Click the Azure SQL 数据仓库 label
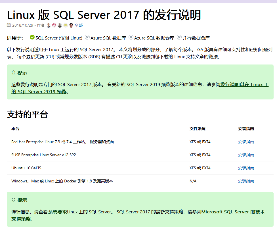Screen dimensions: 277x229 coord(154,38)
